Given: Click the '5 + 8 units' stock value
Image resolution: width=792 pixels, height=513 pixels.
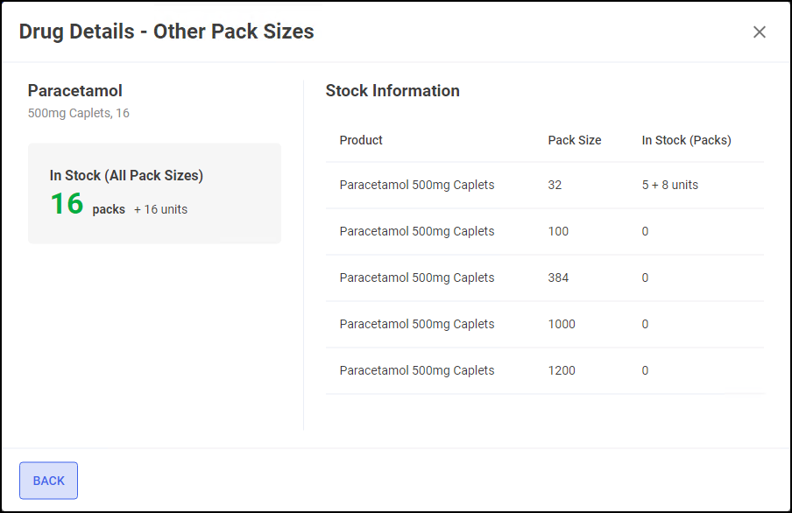Looking at the screenshot, I should (669, 185).
